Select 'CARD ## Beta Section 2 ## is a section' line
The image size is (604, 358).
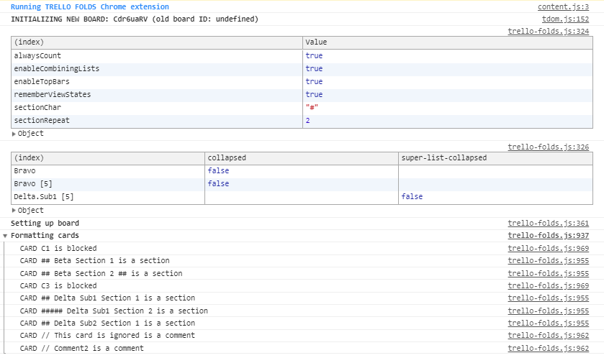click(101, 273)
